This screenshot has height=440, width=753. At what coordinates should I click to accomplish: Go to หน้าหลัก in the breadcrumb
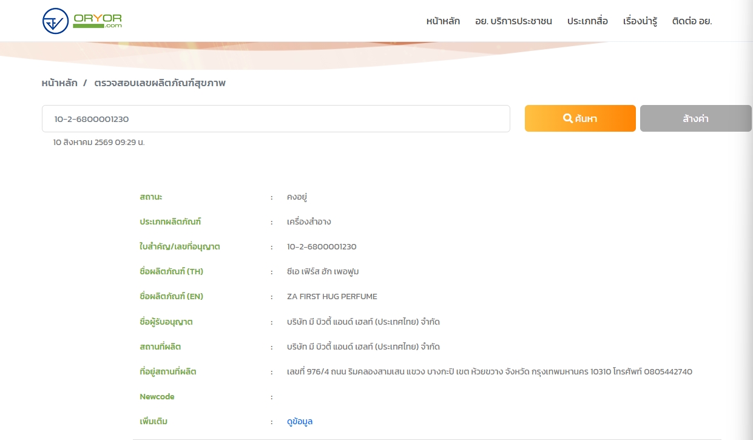tap(59, 83)
